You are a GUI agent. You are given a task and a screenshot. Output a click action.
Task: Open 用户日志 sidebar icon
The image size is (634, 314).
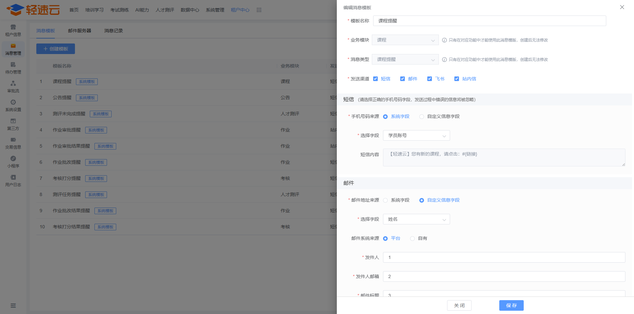pyautogui.click(x=13, y=178)
